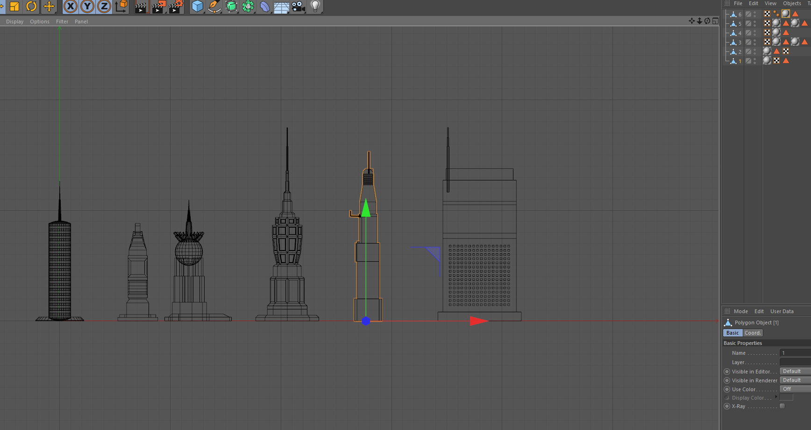Open Object Manager File menu
The width and height of the screenshot is (811, 430).
(x=738, y=3)
